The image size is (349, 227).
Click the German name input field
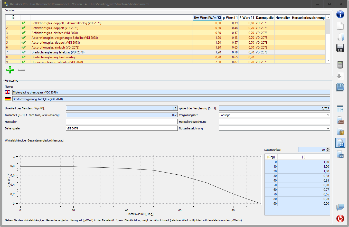click(171, 99)
